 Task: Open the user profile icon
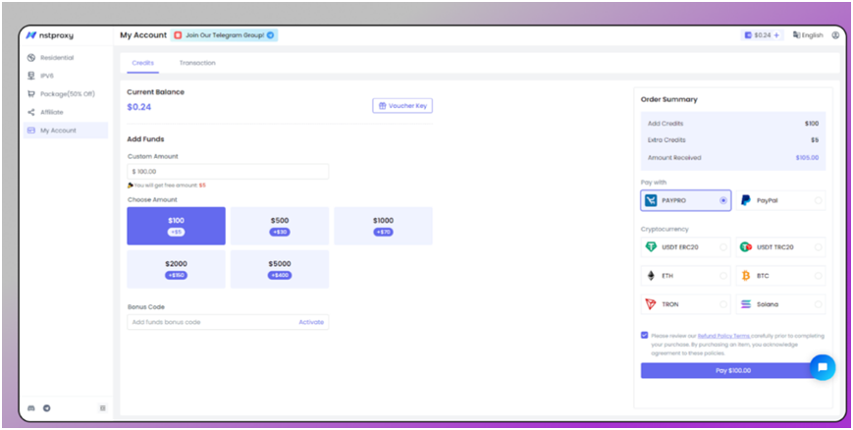(x=835, y=35)
